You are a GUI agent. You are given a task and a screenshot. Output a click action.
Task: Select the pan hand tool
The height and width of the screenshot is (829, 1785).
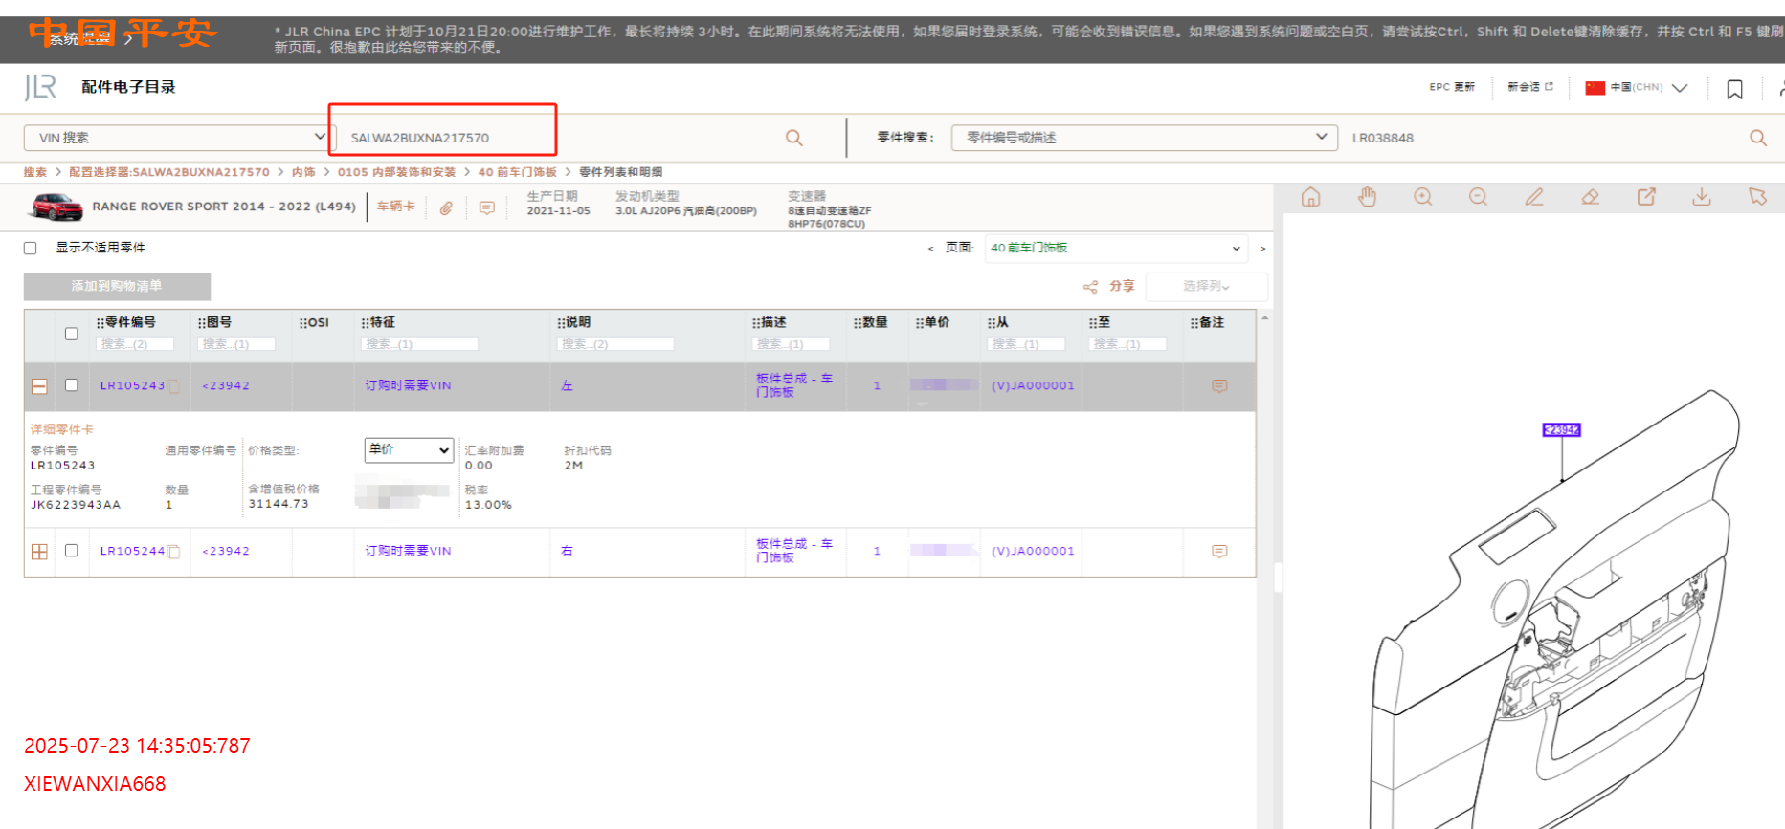pyautogui.click(x=1367, y=197)
